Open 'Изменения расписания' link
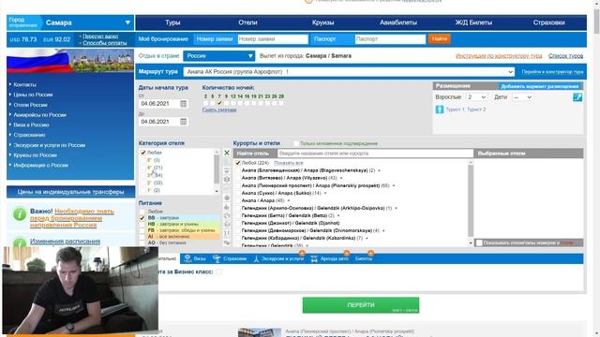 [65, 242]
